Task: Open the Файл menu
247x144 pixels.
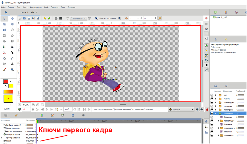Action: (x=3, y=7)
